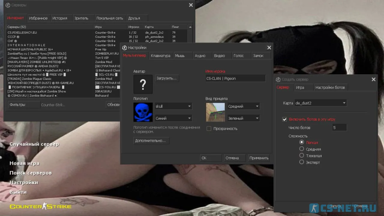Screen dimensions: 384x216
Task: Click the Steam icon in Настройки title bar
Action: coord(124,48)
